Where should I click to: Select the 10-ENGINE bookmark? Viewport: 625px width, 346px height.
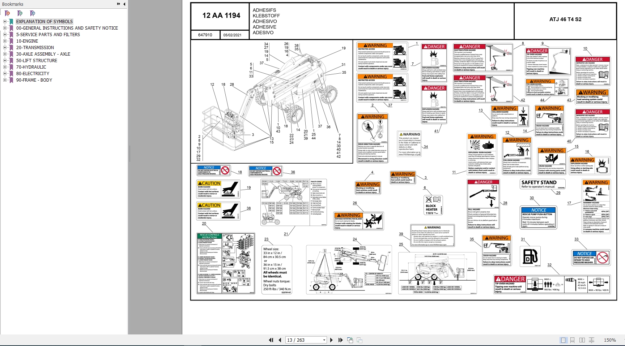pyautogui.click(x=27, y=41)
